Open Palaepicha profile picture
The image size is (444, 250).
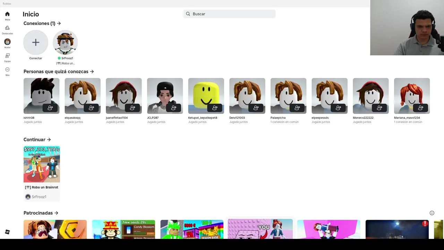(x=288, y=96)
